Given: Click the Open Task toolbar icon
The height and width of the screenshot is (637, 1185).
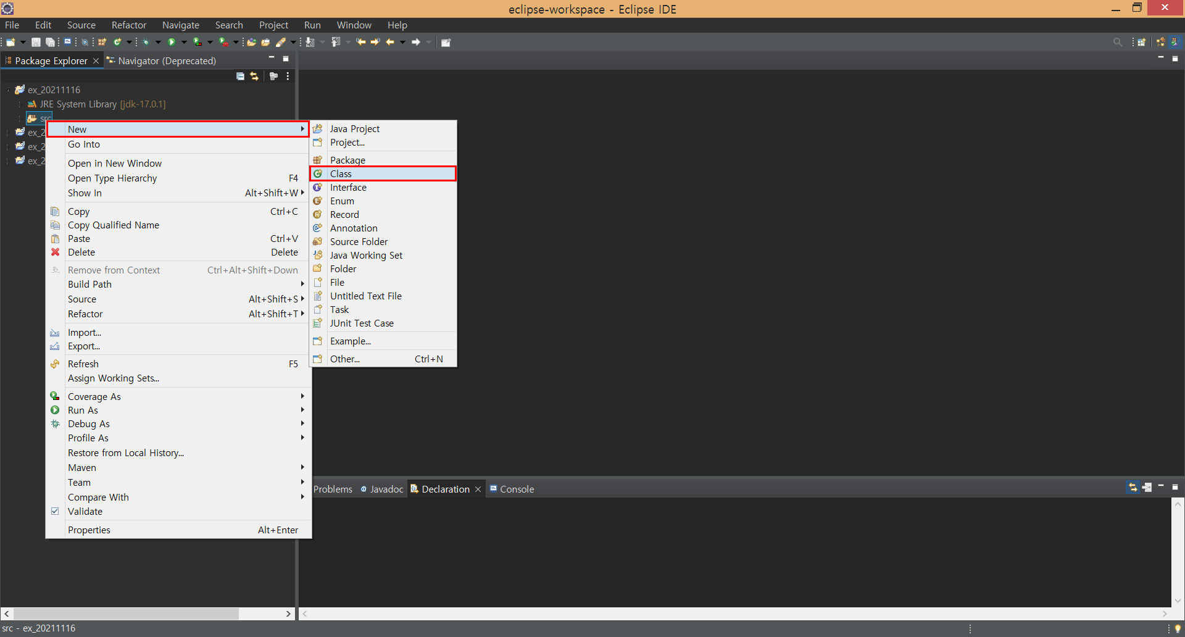Looking at the screenshot, I should coord(265,42).
